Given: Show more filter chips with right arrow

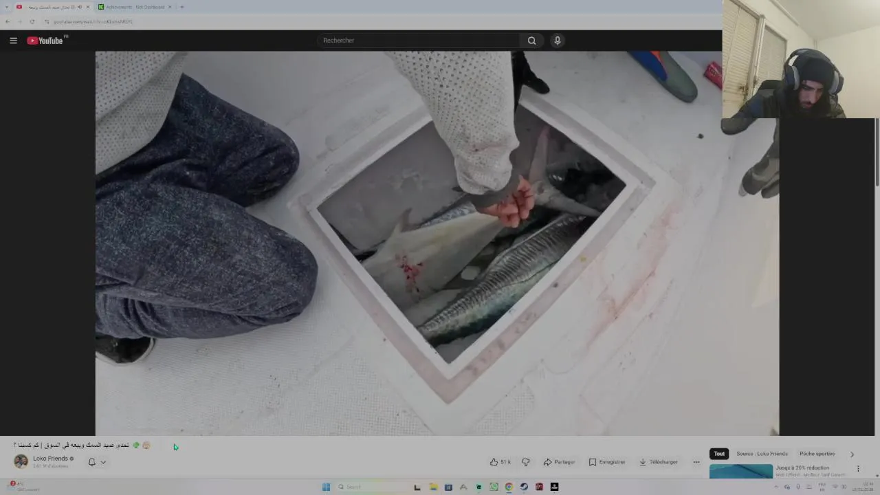Looking at the screenshot, I should tap(852, 454).
